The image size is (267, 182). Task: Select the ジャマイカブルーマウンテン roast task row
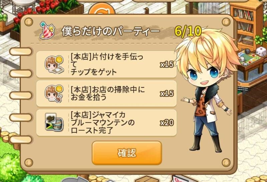[x=106, y=123]
